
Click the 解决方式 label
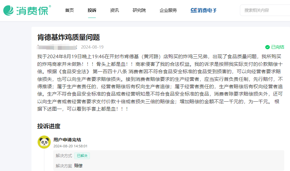(64, 156)
